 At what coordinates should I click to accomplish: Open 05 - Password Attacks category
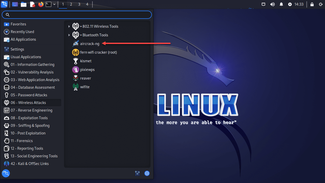point(31,95)
